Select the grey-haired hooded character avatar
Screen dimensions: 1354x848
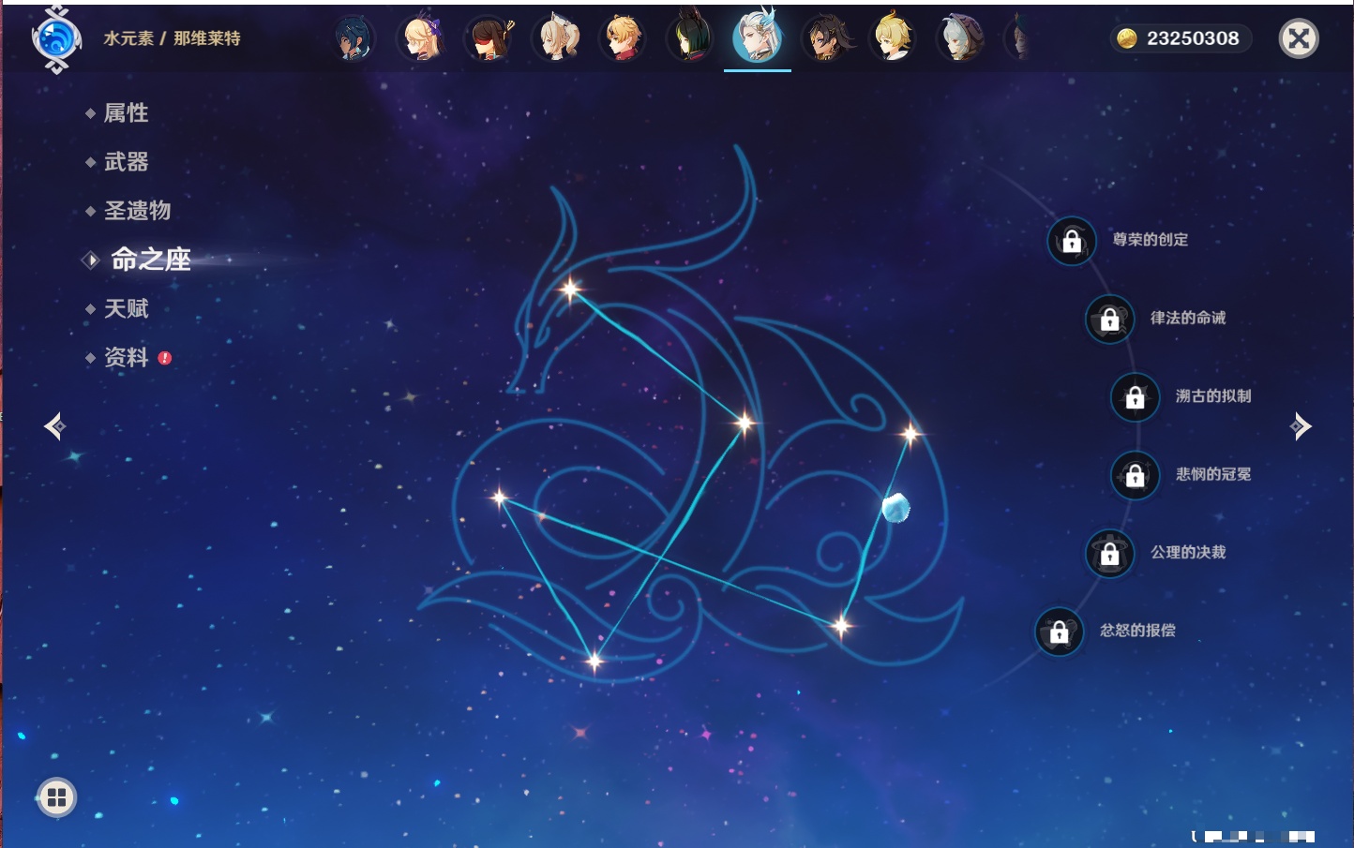[960, 39]
